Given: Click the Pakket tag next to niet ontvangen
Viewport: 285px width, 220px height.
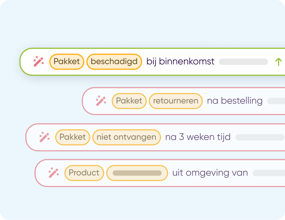Looking at the screenshot, I should pos(73,137).
